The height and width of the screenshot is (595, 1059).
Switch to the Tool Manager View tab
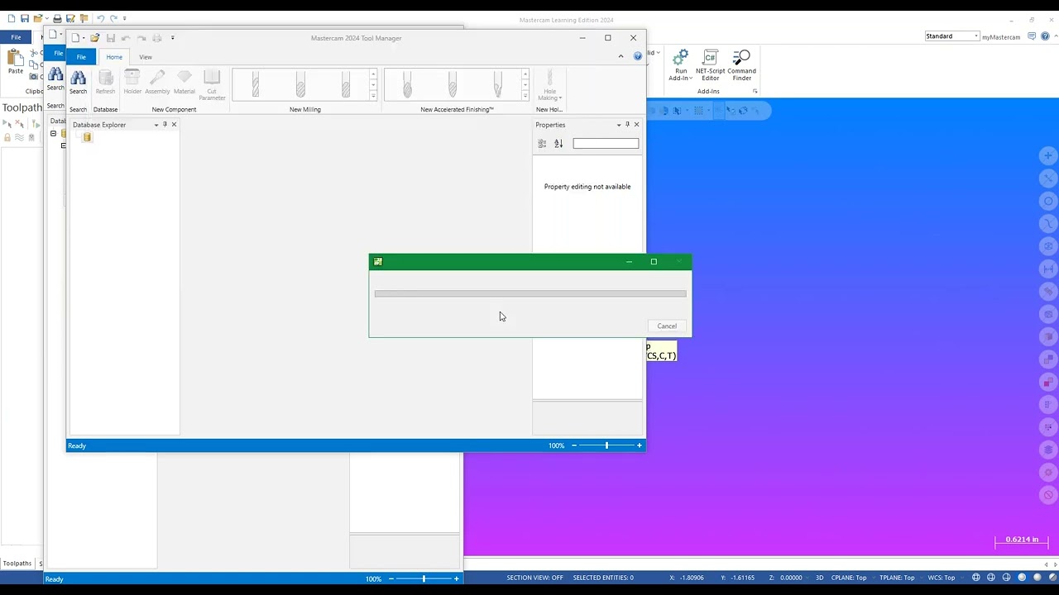pos(146,57)
